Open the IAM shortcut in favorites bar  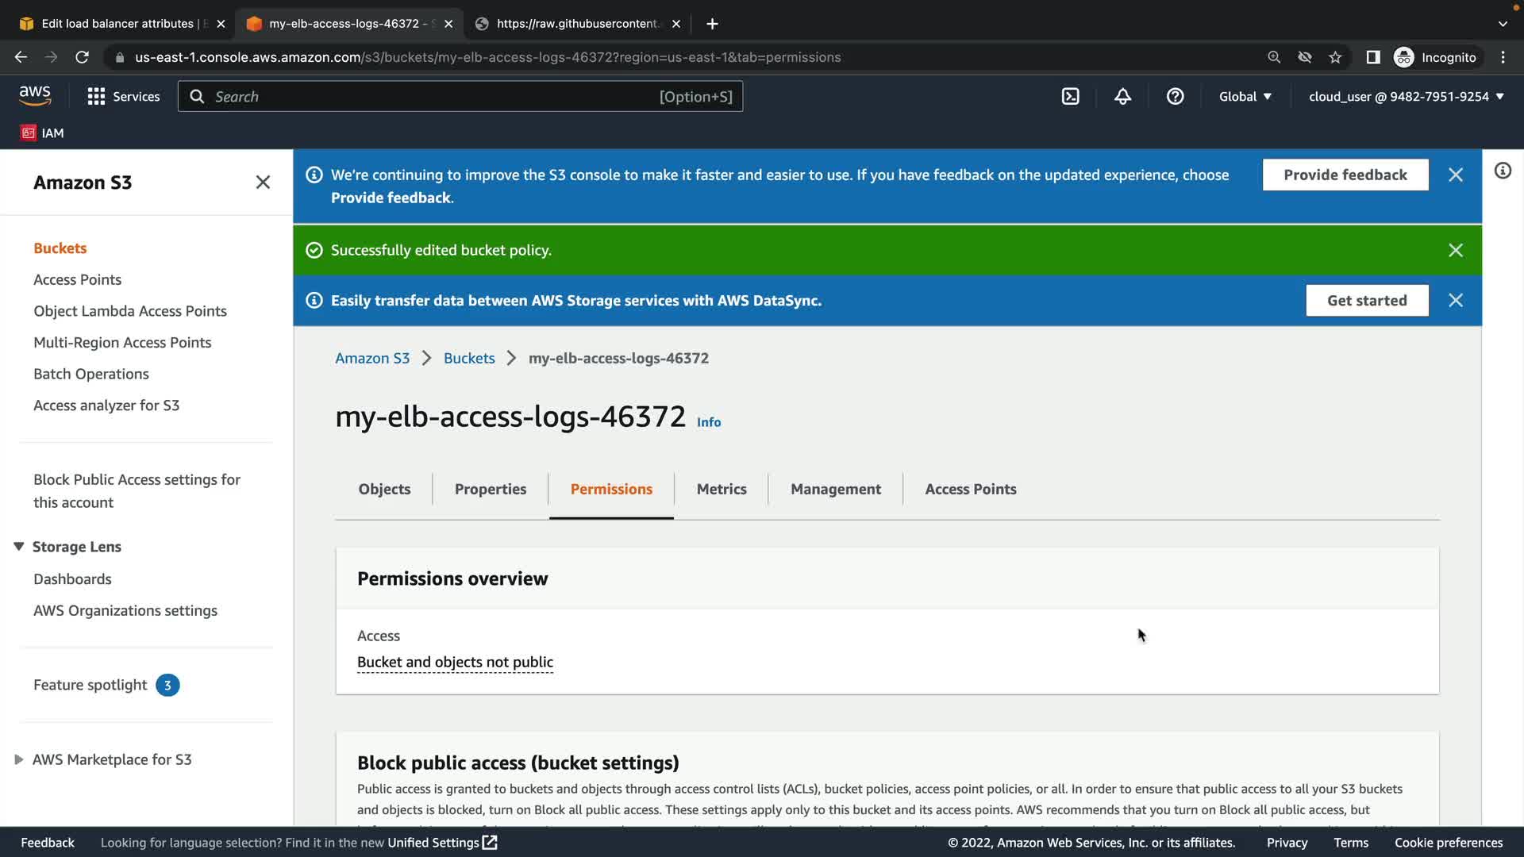(x=43, y=133)
